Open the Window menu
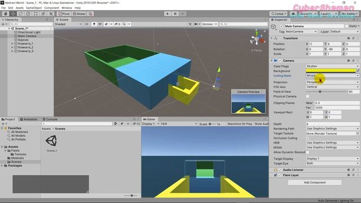The height and width of the screenshot is (203, 361). (67, 8)
